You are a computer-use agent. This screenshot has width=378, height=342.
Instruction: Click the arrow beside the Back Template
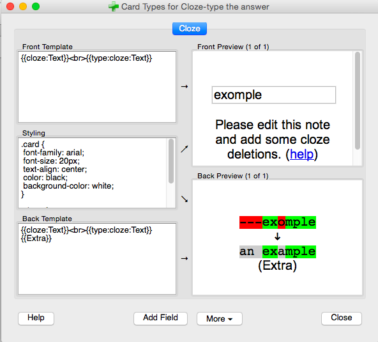(185, 258)
